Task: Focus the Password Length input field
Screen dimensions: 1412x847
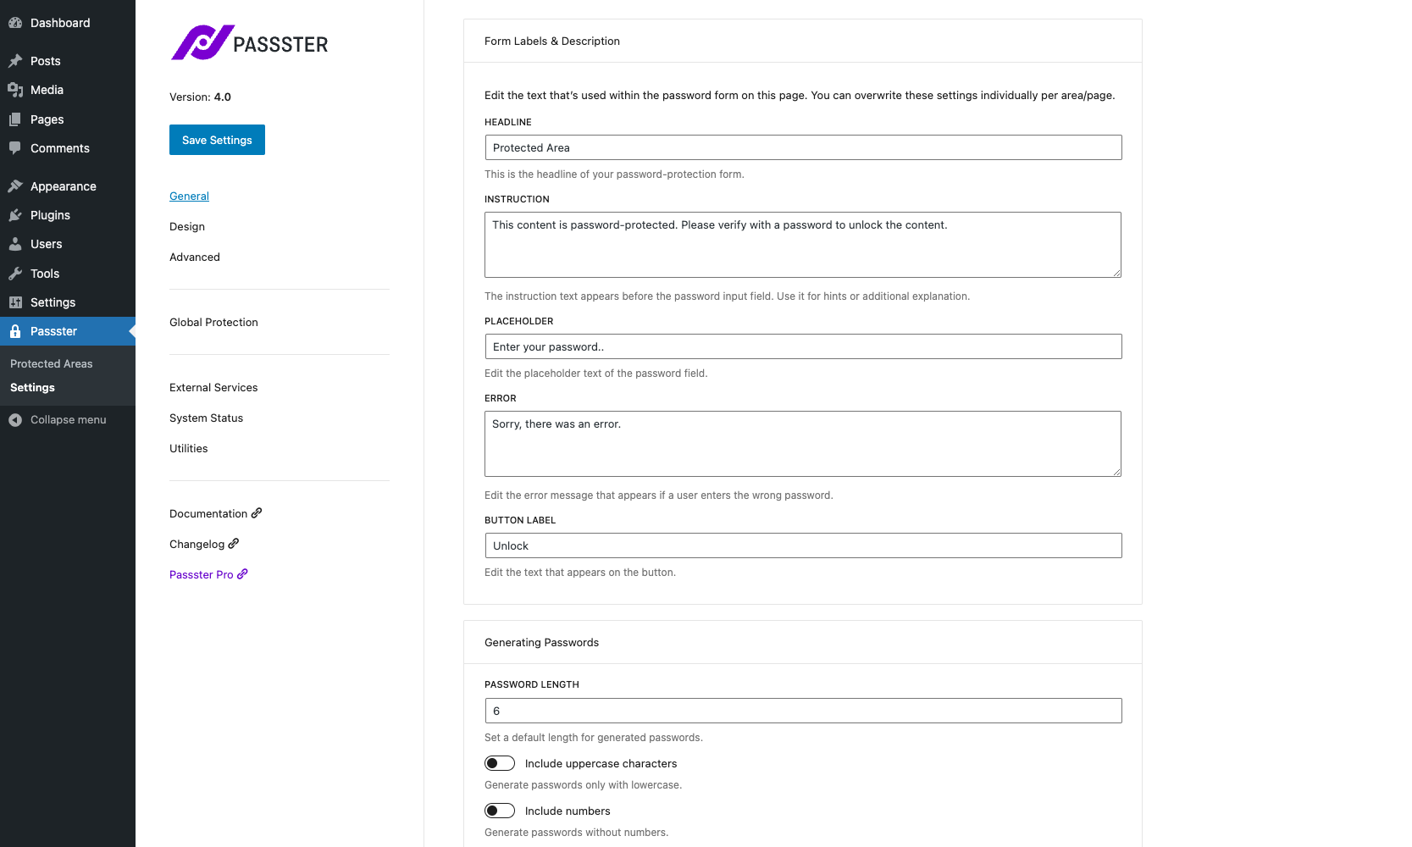Action: click(x=803, y=711)
